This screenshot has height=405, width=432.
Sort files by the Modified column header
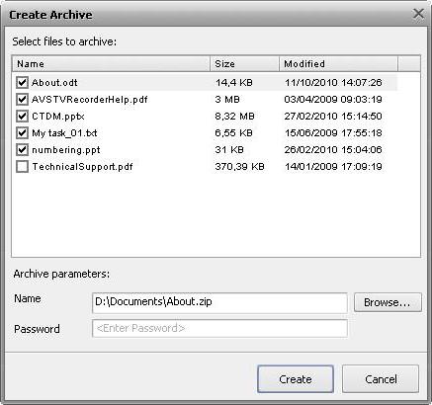tap(338, 64)
